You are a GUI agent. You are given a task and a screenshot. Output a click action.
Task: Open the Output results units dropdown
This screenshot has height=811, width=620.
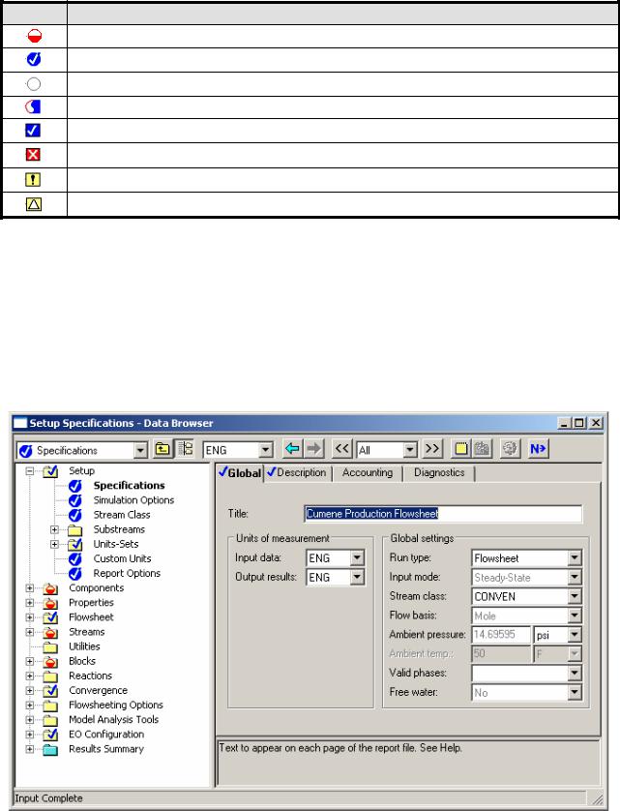click(357, 577)
